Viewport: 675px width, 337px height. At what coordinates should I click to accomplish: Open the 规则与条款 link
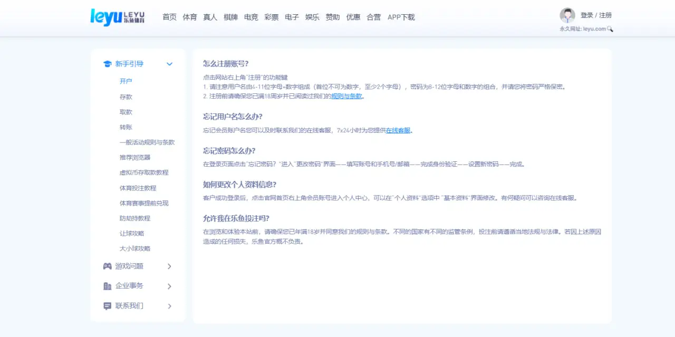(345, 97)
